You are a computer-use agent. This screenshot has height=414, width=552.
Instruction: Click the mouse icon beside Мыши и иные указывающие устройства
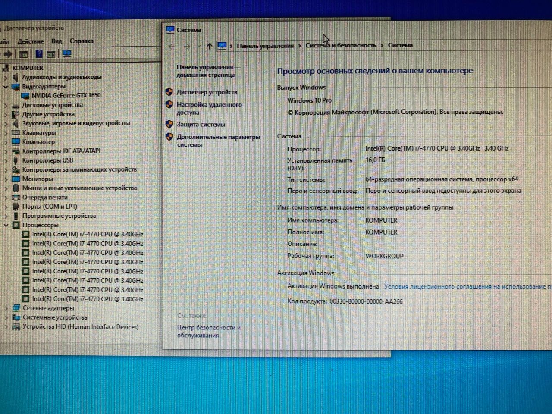coord(16,188)
